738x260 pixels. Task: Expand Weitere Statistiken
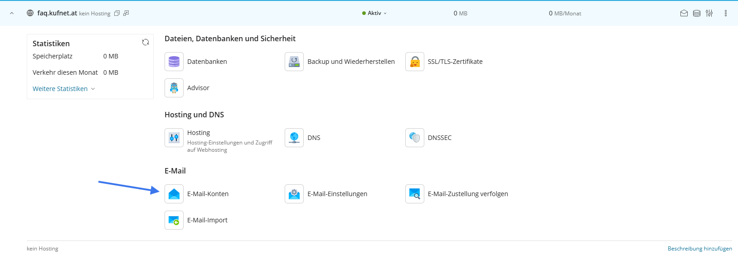[x=63, y=89]
